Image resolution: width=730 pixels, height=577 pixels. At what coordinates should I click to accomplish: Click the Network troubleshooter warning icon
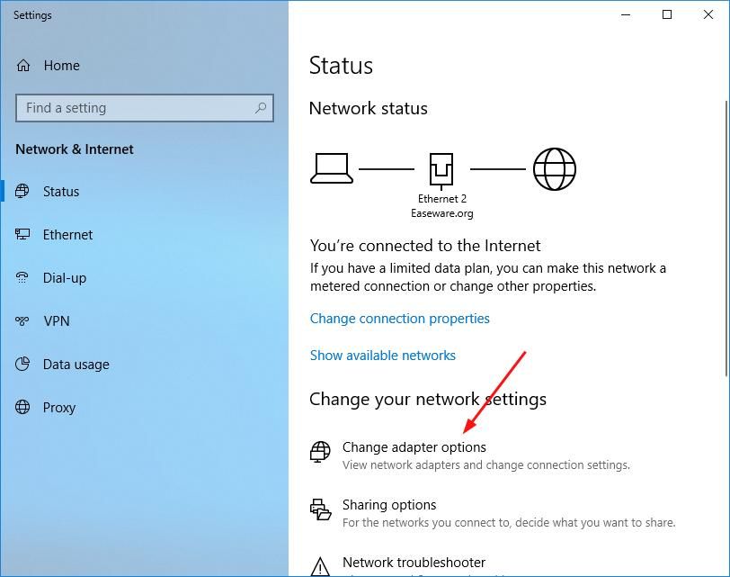[x=320, y=566]
